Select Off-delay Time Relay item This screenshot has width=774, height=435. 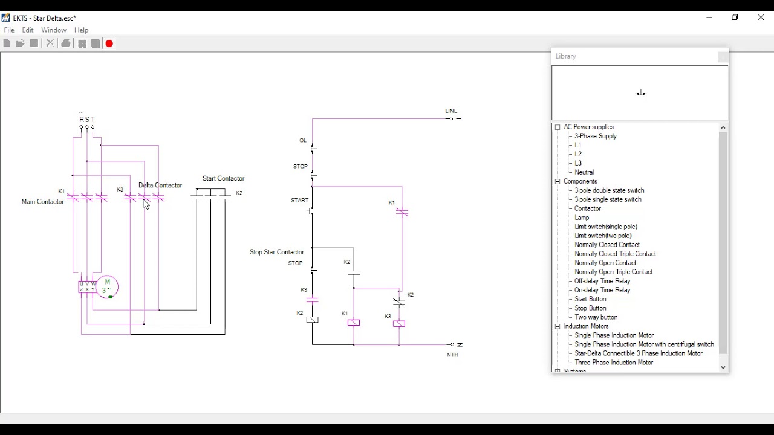pos(603,282)
